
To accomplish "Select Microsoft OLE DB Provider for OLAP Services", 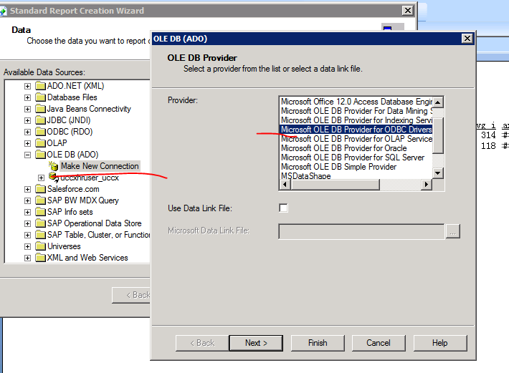I will pos(356,139).
